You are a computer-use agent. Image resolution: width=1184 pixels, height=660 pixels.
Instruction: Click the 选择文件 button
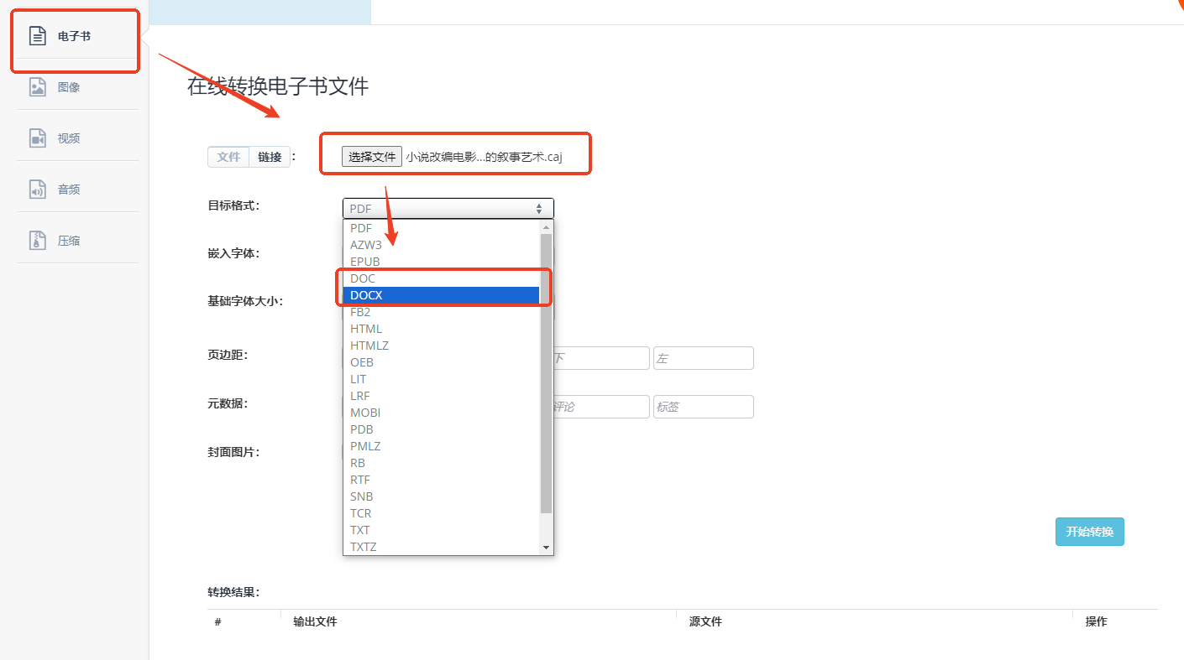point(372,156)
